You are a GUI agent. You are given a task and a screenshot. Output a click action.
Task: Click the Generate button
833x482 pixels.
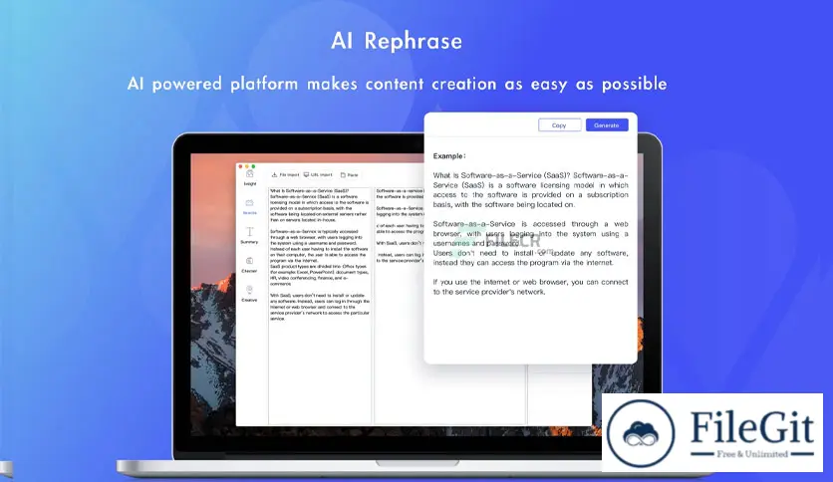[607, 125]
